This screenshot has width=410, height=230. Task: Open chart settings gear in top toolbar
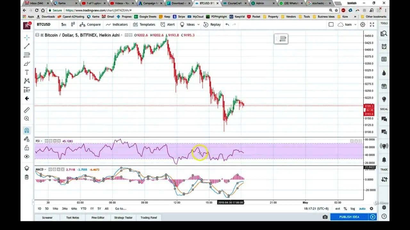[363, 24]
